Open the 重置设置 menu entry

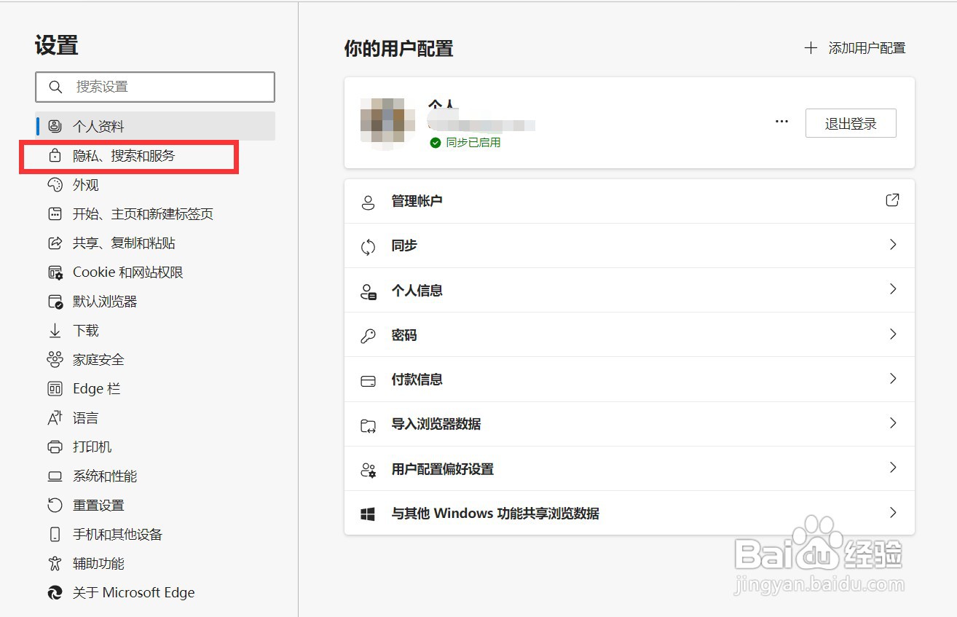98,505
